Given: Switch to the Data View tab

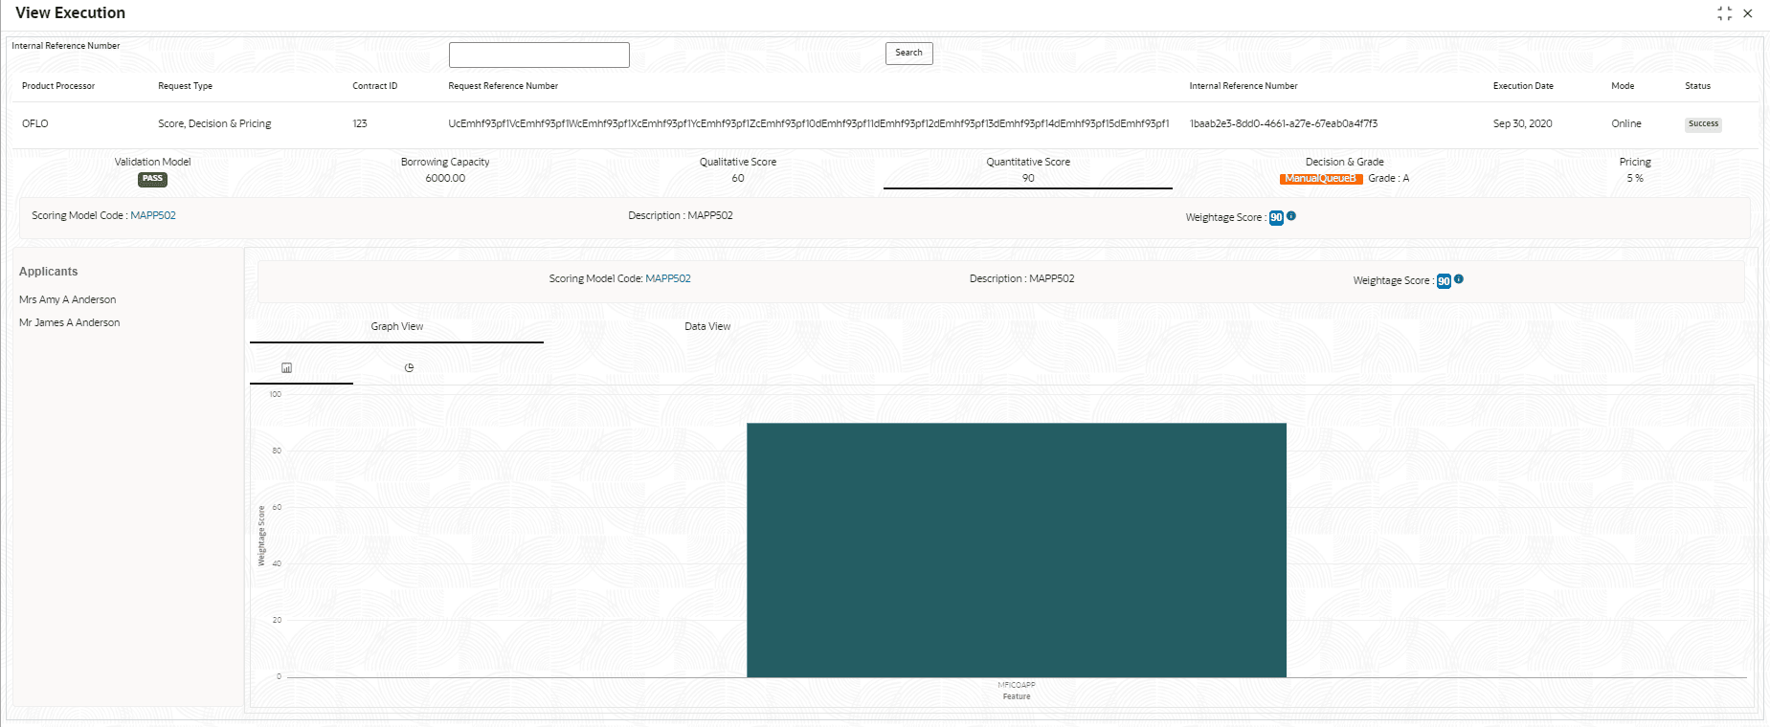Looking at the screenshot, I should click(707, 327).
